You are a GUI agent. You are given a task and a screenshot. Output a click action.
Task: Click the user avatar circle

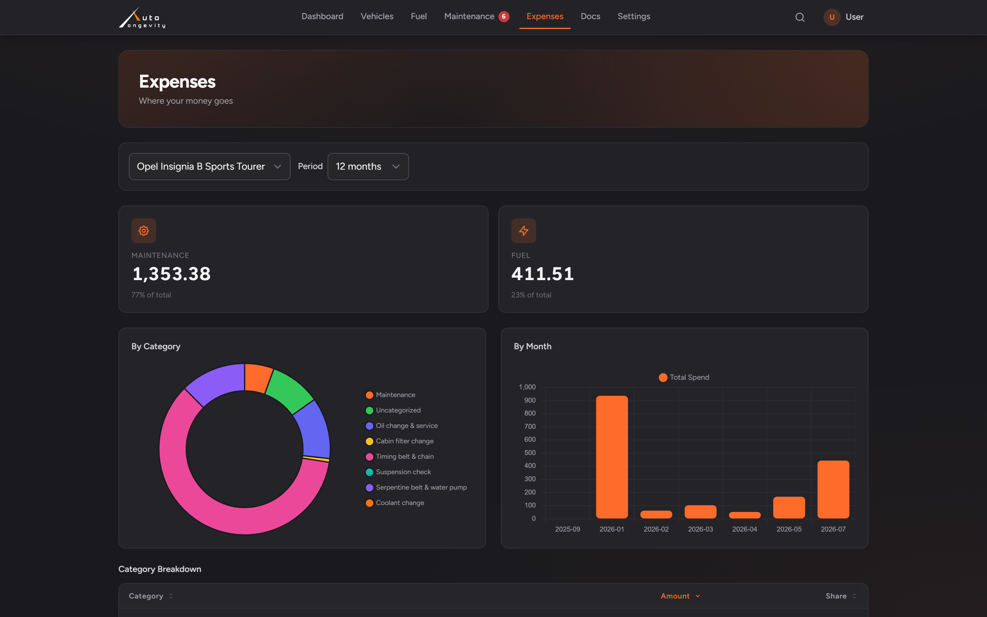pos(832,17)
